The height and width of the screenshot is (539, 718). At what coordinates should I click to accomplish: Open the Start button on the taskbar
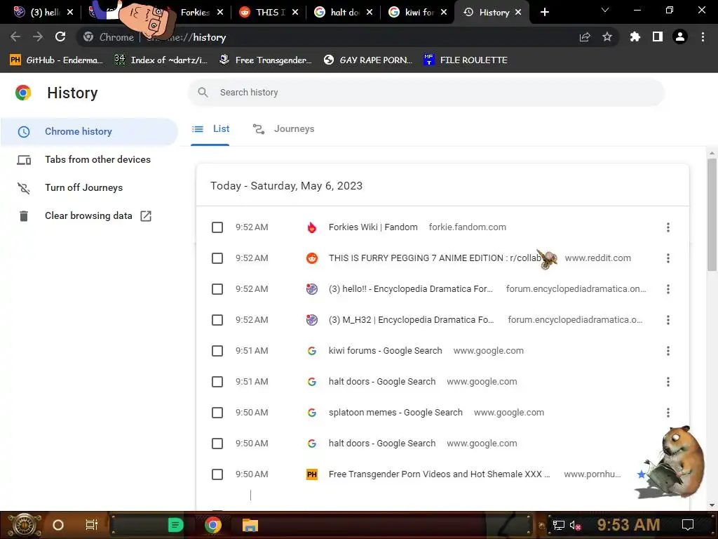point(25,525)
